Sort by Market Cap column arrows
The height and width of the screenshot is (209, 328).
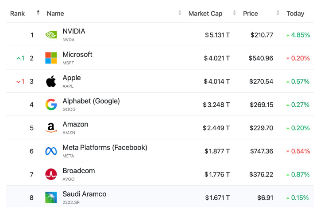(234, 13)
